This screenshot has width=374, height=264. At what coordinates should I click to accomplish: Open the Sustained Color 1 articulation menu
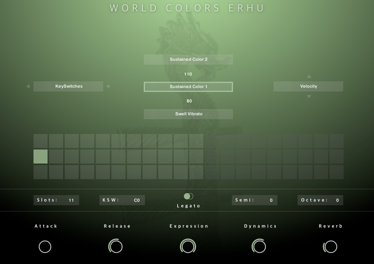pyautogui.click(x=188, y=87)
